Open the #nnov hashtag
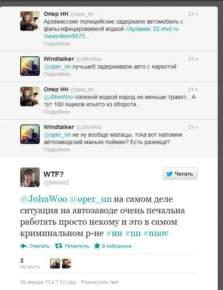Screen dimensions: 223x290 [x=156, y=233]
